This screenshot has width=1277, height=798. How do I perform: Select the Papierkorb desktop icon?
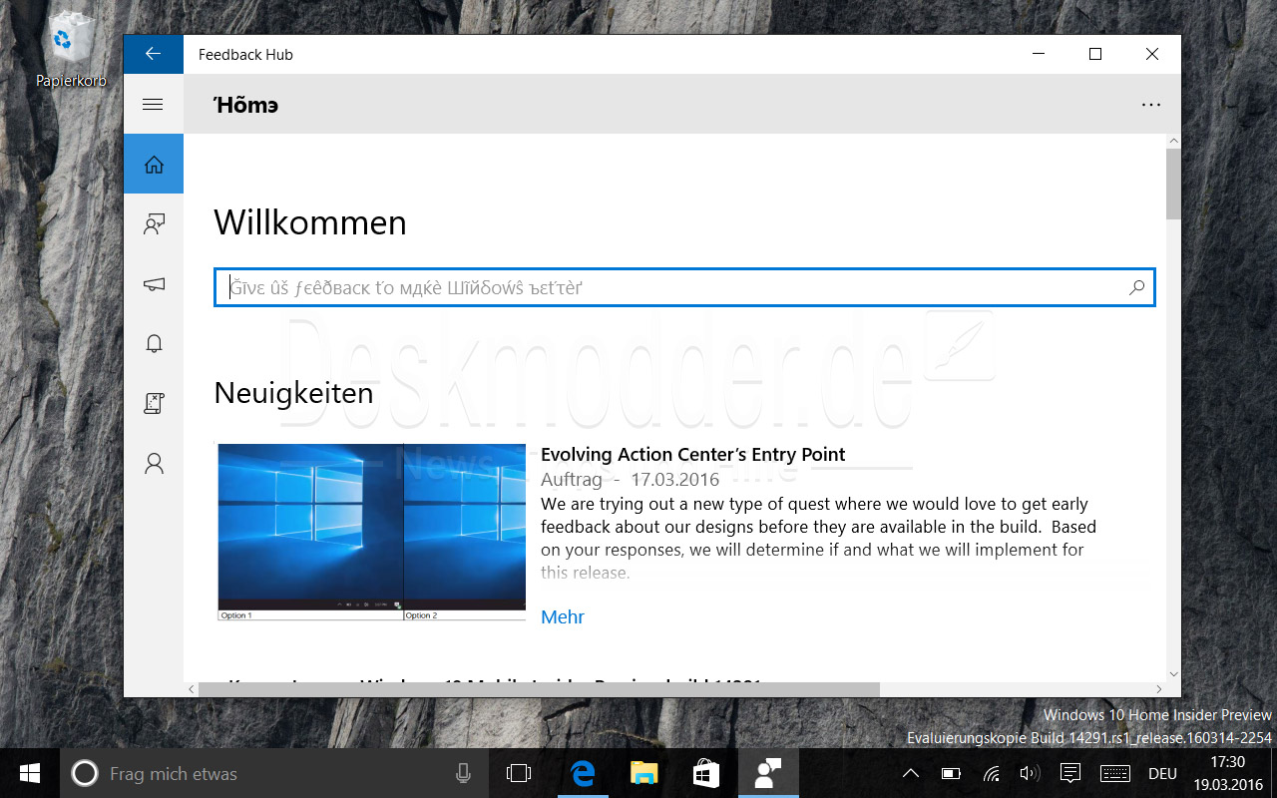click(71, 48)
